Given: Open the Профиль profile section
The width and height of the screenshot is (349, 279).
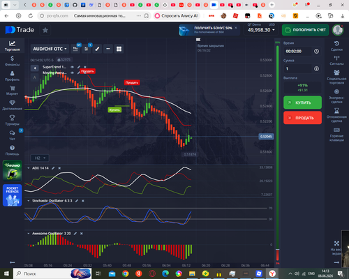Looking at the screenshot, I should tap(12, 76).
